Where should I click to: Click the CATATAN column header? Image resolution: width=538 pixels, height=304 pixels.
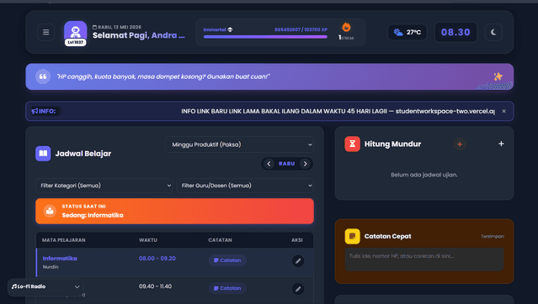point(220,240)
